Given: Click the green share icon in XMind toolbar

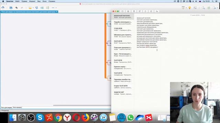Looking at the screenshot, I should tap(209, 8).
